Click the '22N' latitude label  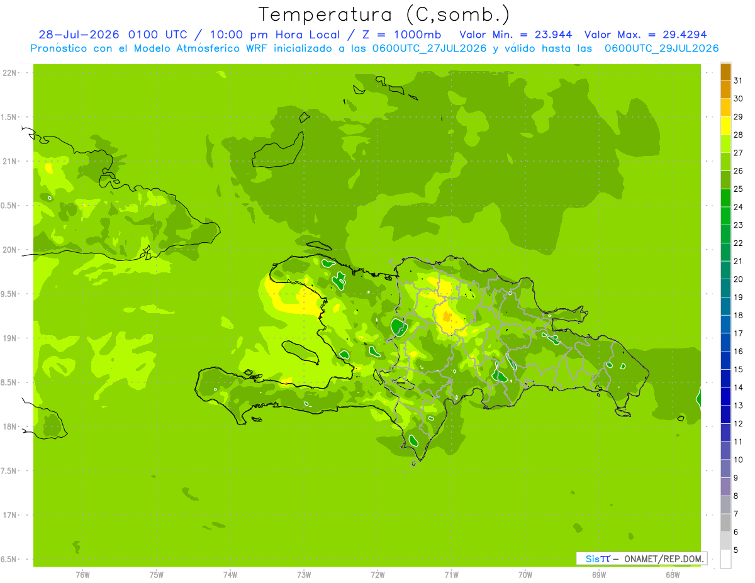click(9, 73)
